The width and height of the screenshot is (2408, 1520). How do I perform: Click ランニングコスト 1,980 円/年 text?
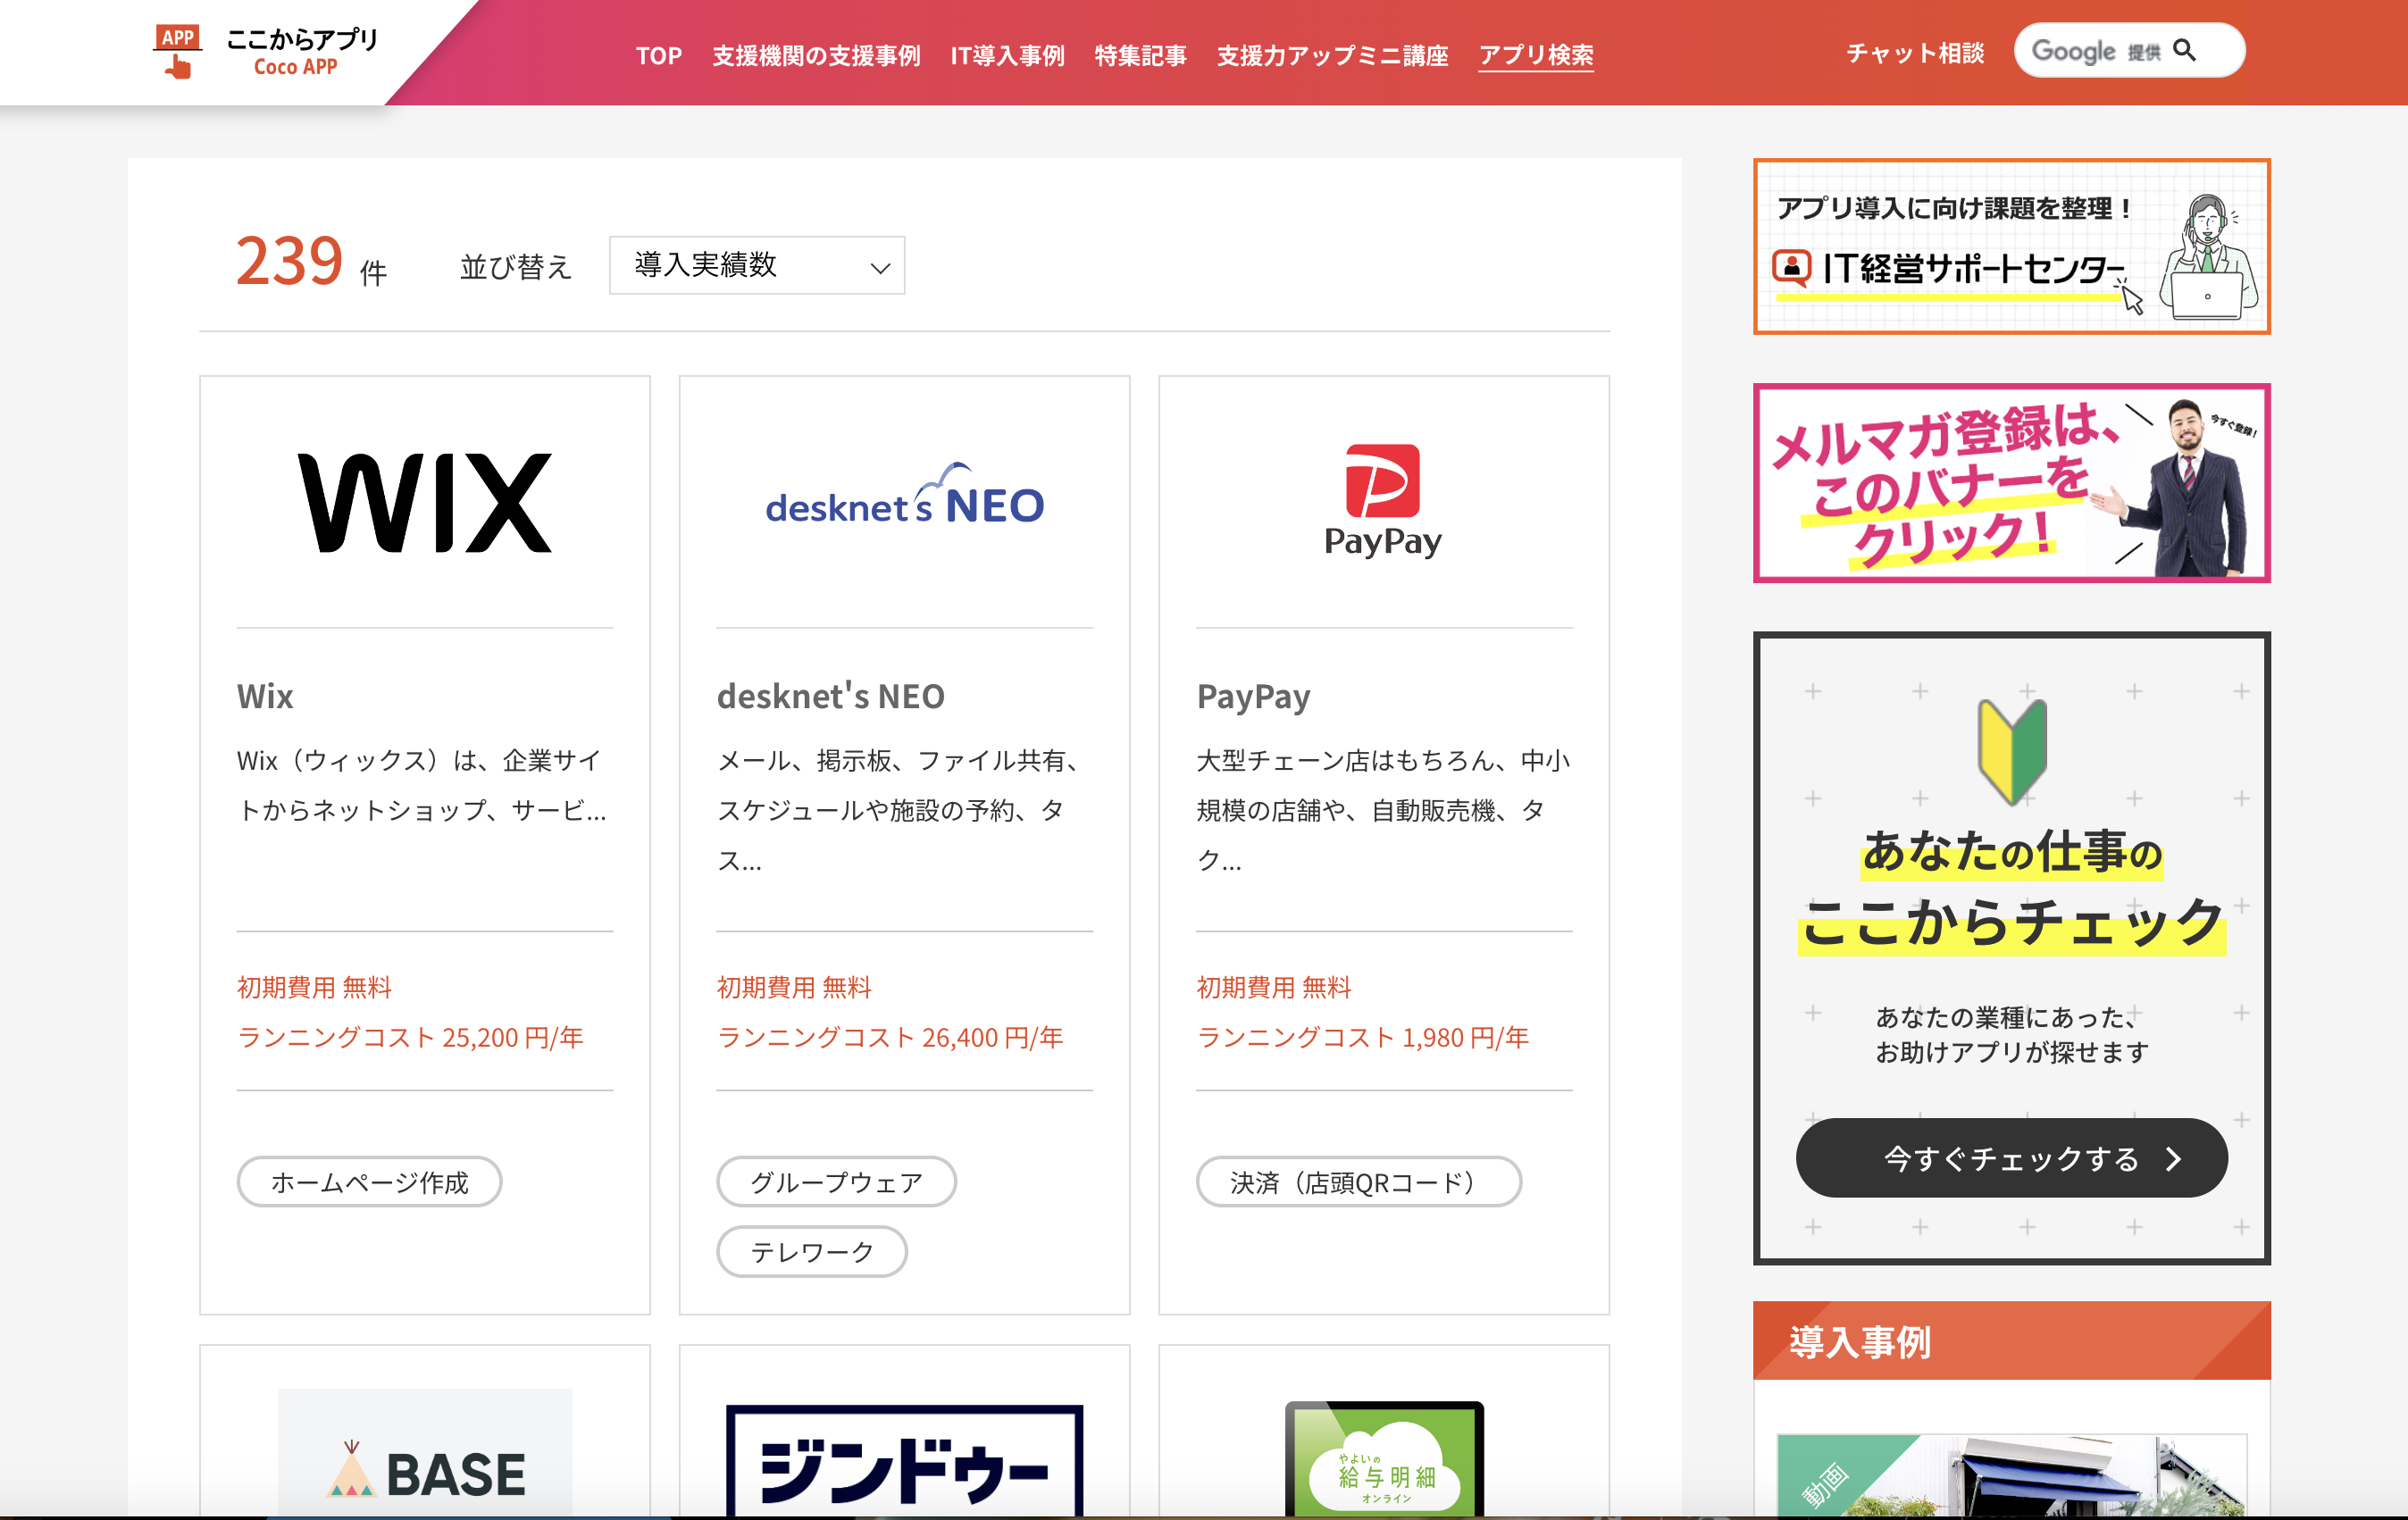click(x=1363, y=1037)
